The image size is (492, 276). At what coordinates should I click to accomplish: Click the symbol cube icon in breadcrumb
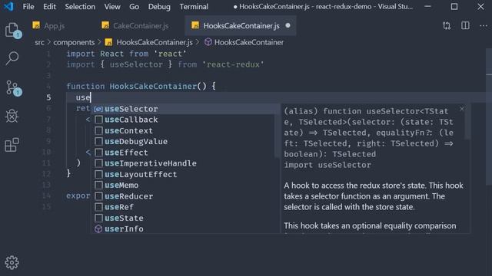tap(208, 42)
